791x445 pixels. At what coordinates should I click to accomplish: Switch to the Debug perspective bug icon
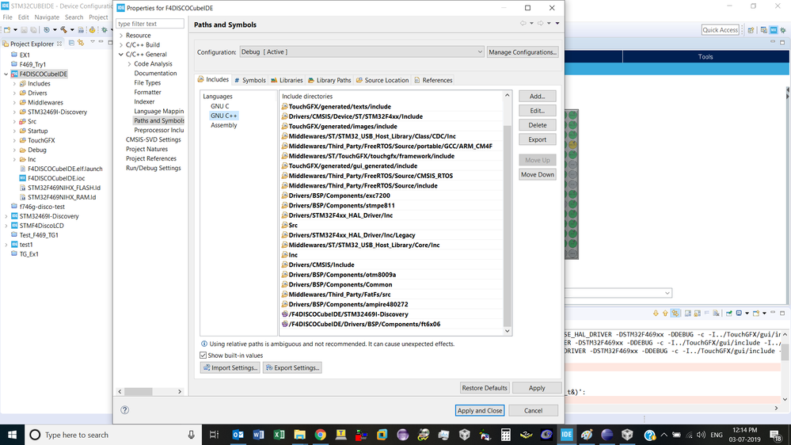tap(783, 30)
